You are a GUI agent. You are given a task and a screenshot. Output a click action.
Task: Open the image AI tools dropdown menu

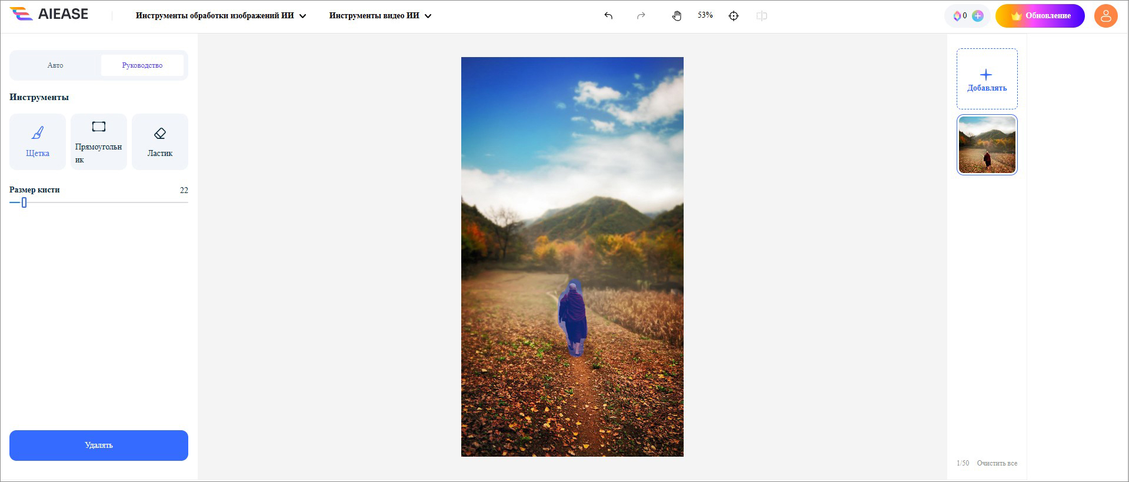[221, 16]
